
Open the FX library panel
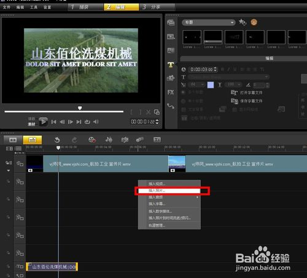171,92
